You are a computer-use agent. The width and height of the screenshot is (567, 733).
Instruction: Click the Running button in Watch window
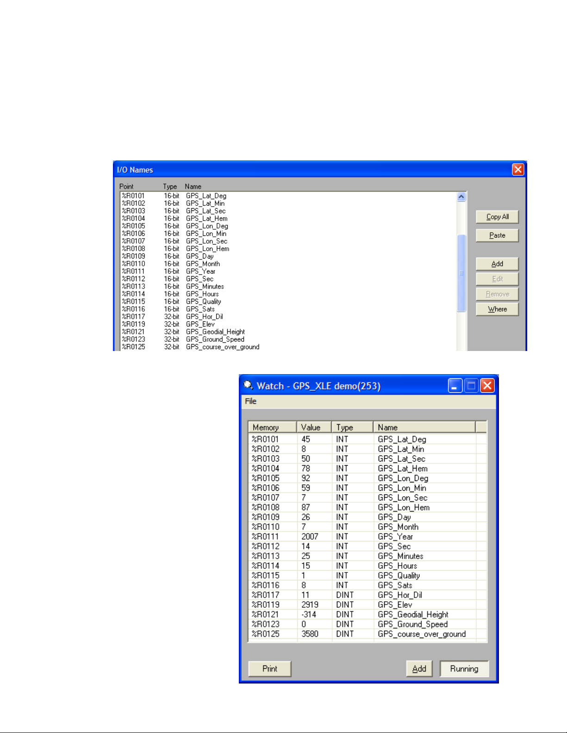[x=464, y=669]
